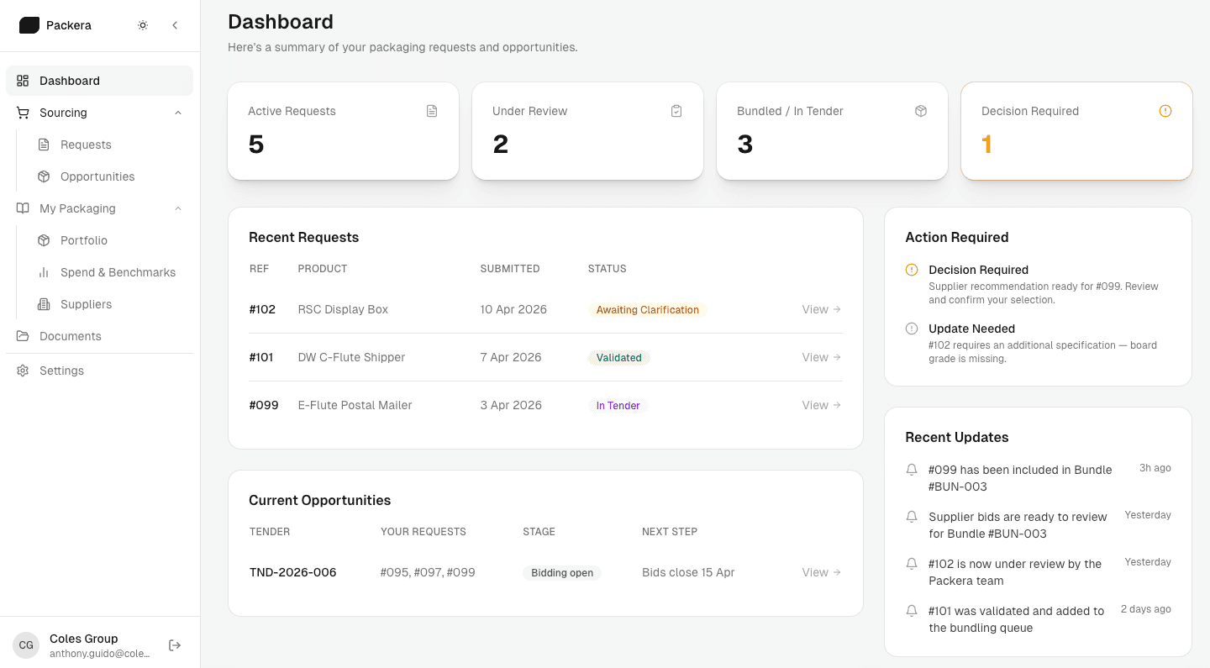Open the Decision Required action item
This screenshot has height=668, width=1210.
(978, 270)
